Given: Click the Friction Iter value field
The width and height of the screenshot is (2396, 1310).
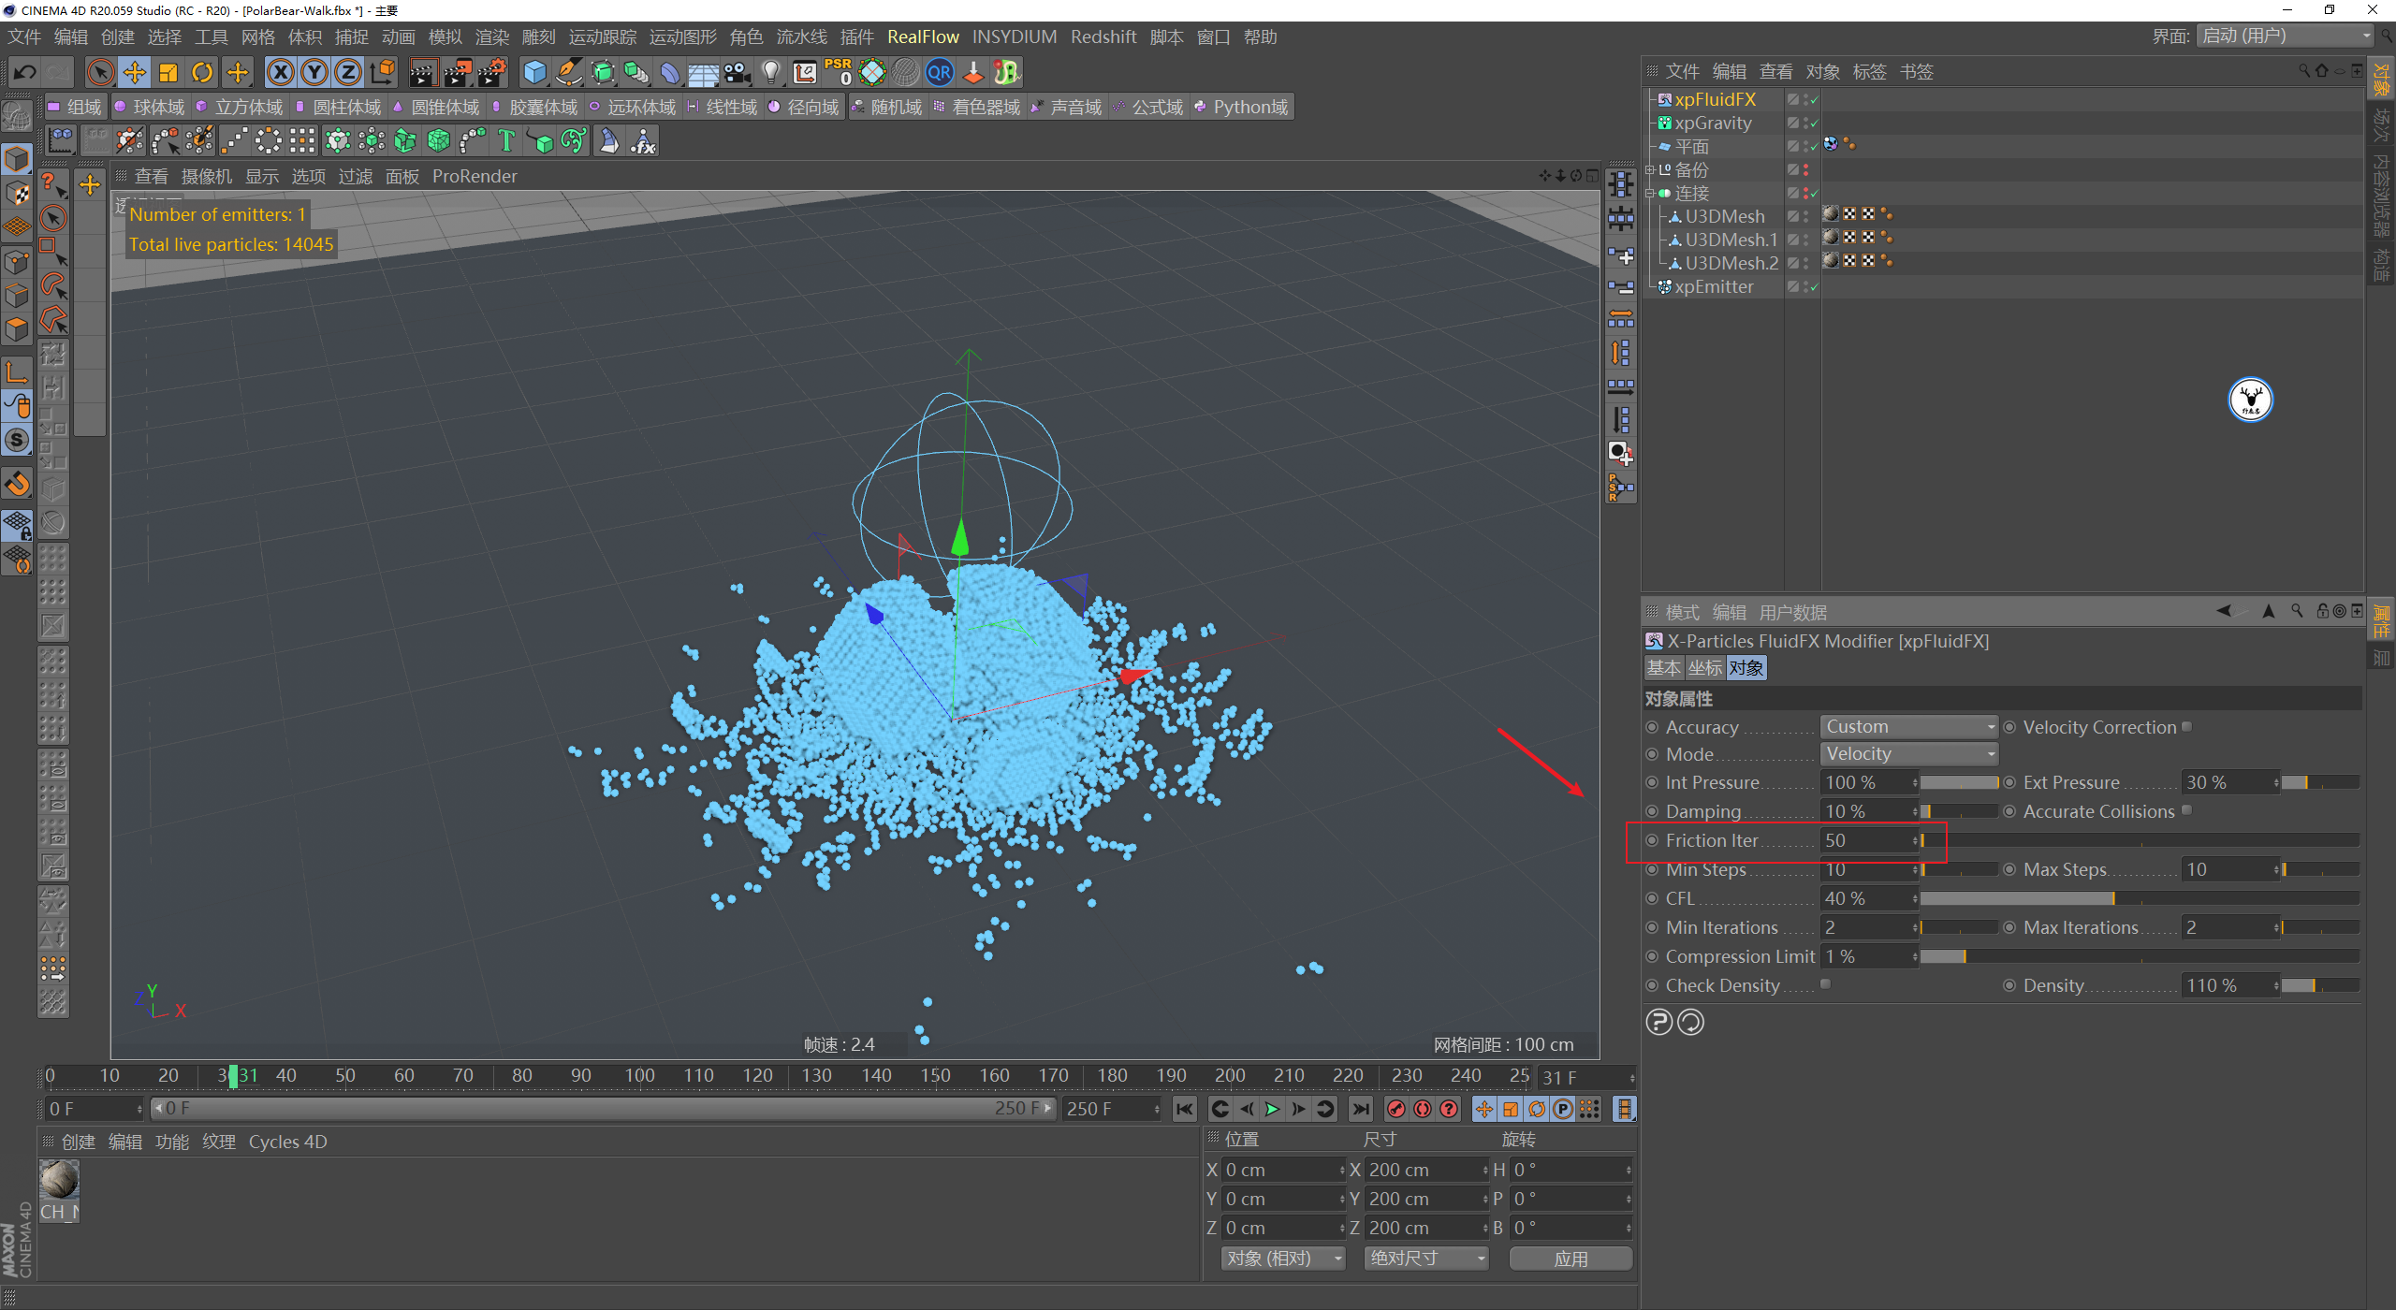Looking at the screenshot, I should click(x=1868, y=840).
